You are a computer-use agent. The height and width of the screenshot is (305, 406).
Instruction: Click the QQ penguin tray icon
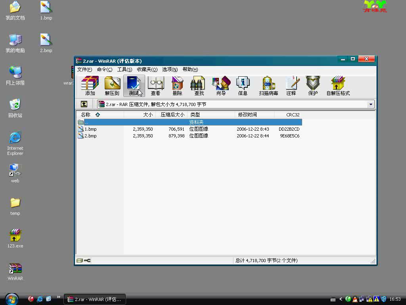click(x=355, y=299)
